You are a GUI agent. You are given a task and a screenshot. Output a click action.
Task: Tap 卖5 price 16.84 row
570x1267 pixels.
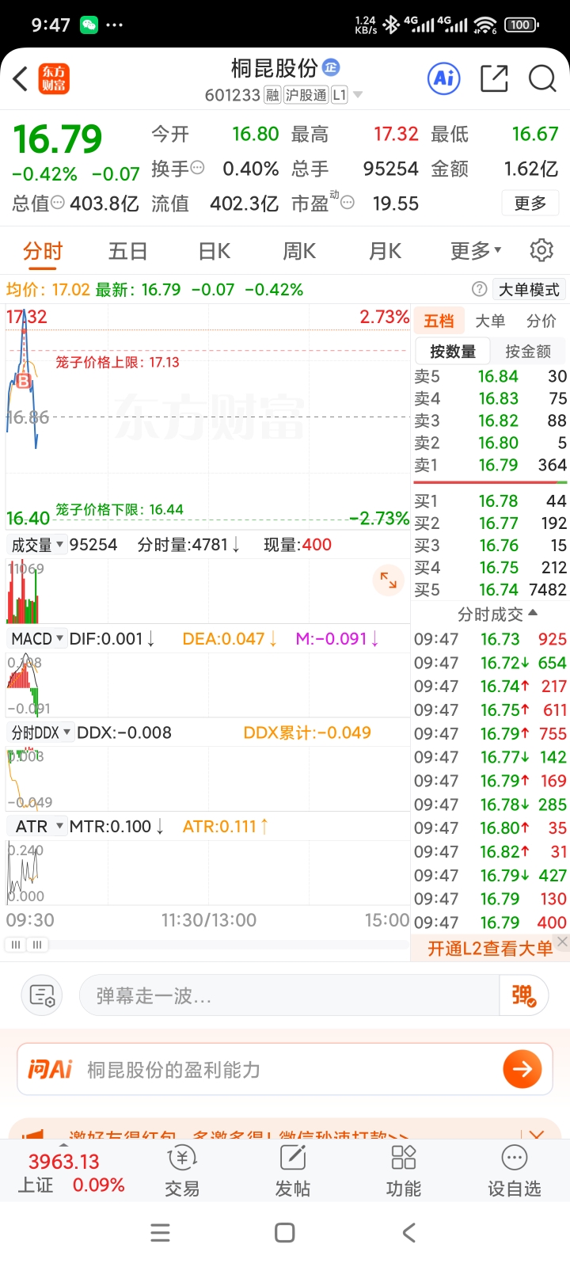pyautogui.click(x=491, y=376)
